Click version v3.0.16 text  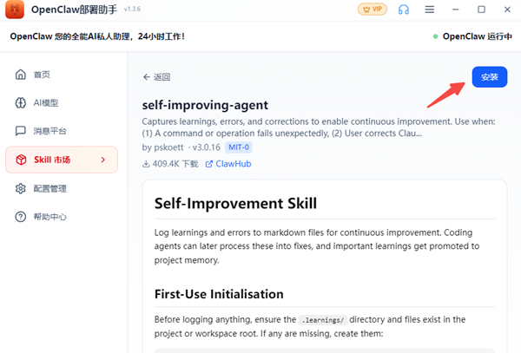click(x=207, y=147)
